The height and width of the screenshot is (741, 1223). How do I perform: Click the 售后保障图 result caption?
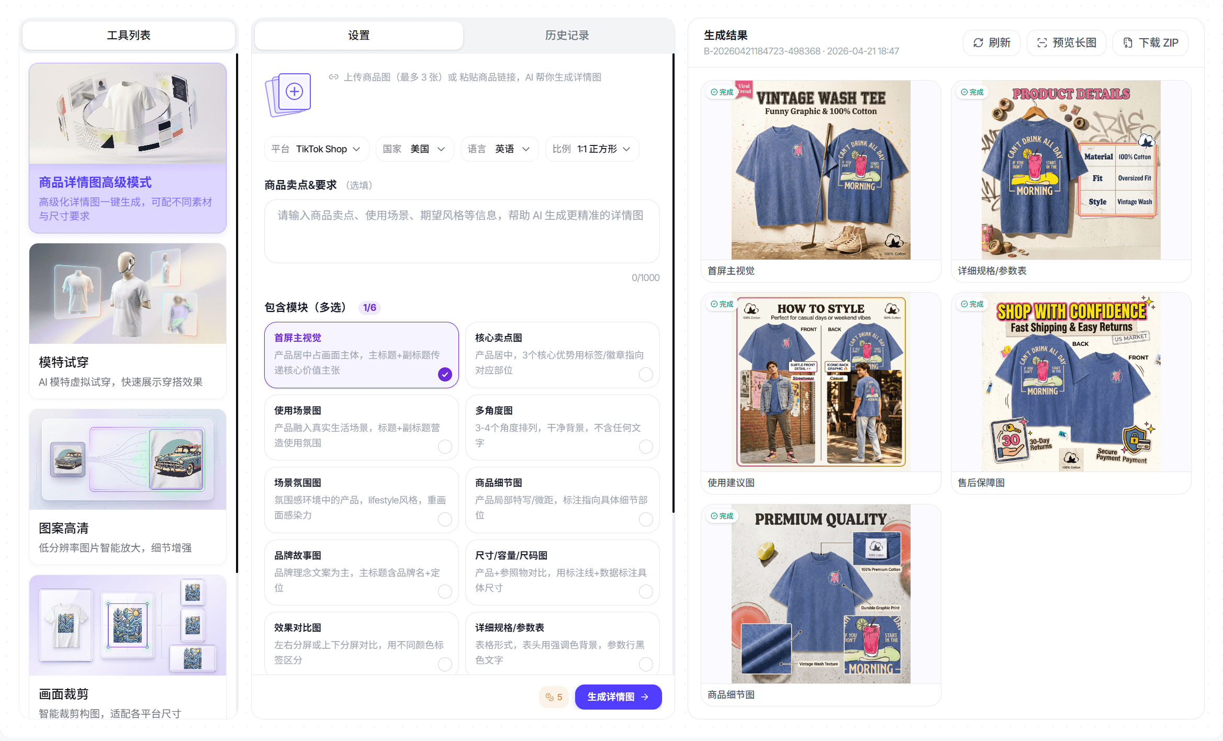(981, 482)
